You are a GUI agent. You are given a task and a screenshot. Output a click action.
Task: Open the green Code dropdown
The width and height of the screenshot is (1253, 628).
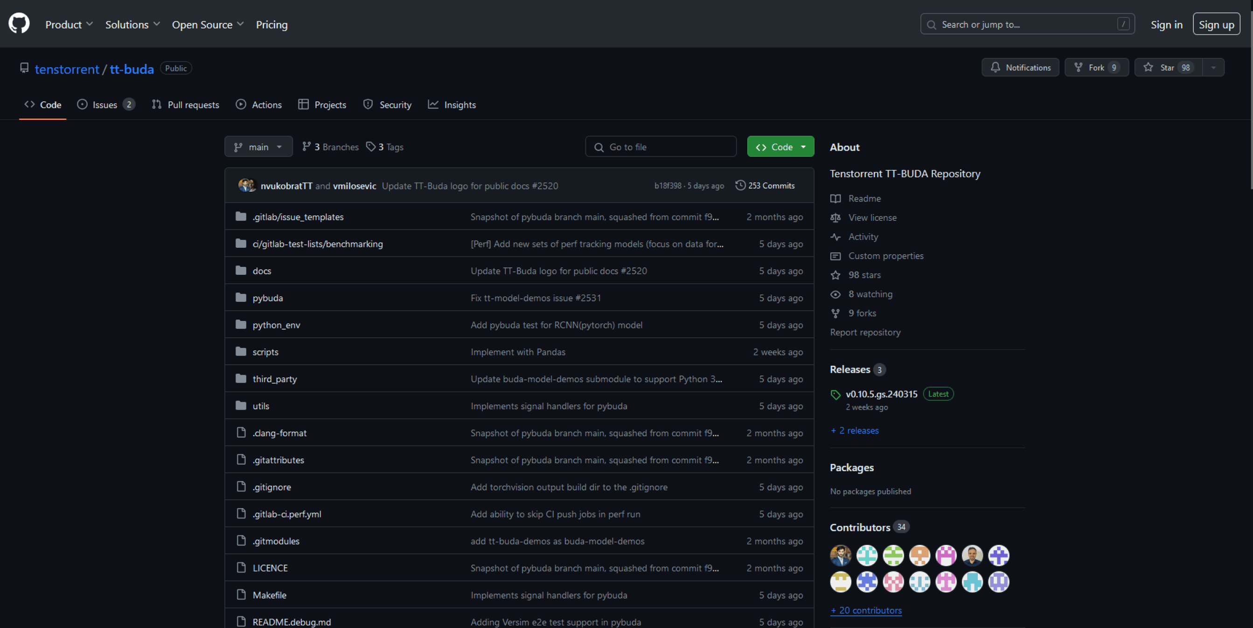tap(780, 147)
